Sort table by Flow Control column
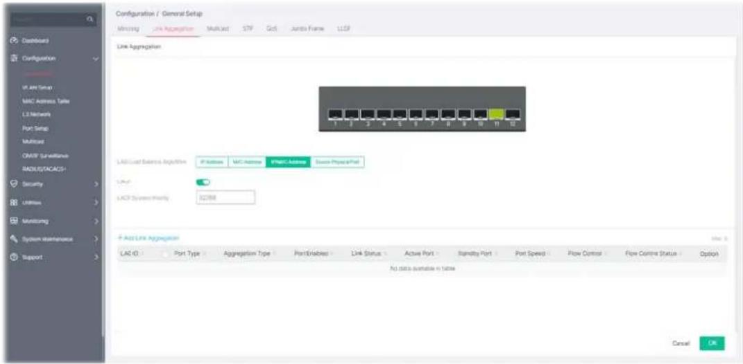The image size is (743, 364). pos(587,254)
